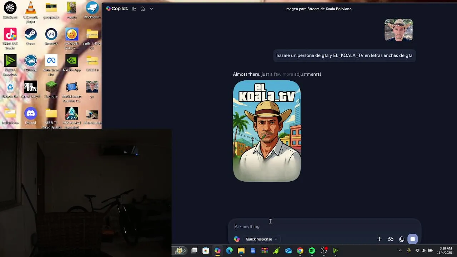Open OBS Studio from the taskbar
Screen dimensions: 457x257
click(x=324, y=251)
